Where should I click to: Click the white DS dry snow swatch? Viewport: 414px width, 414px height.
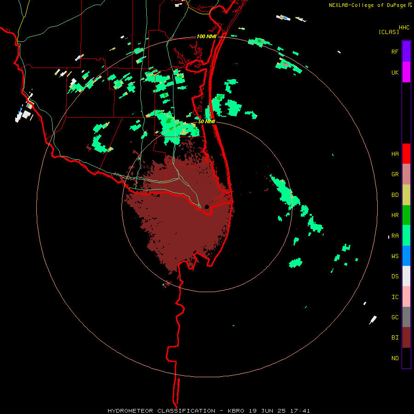[406, 276]
